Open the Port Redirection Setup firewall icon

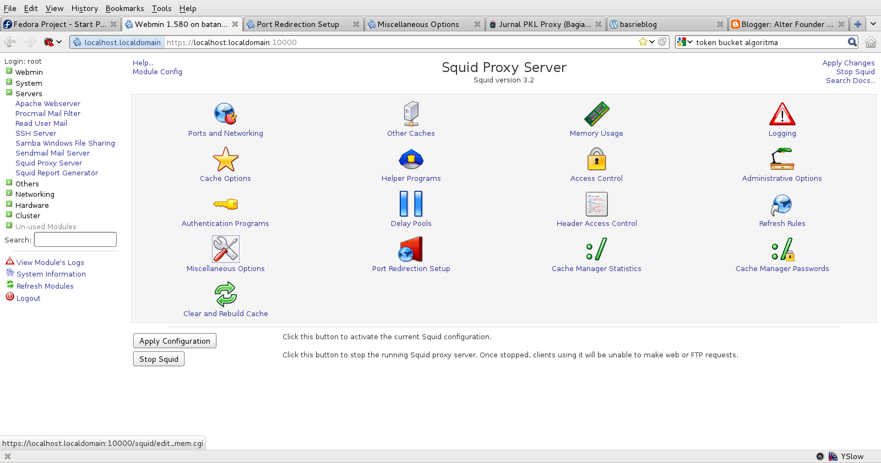click(x=411, y=249)
